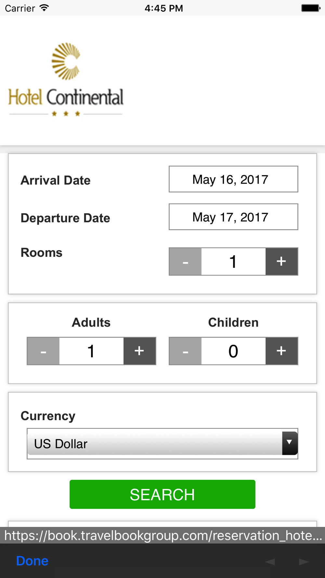Tap the battery indicator icon
This screenshot has width=325, height=578.
(x=311, y=8)
